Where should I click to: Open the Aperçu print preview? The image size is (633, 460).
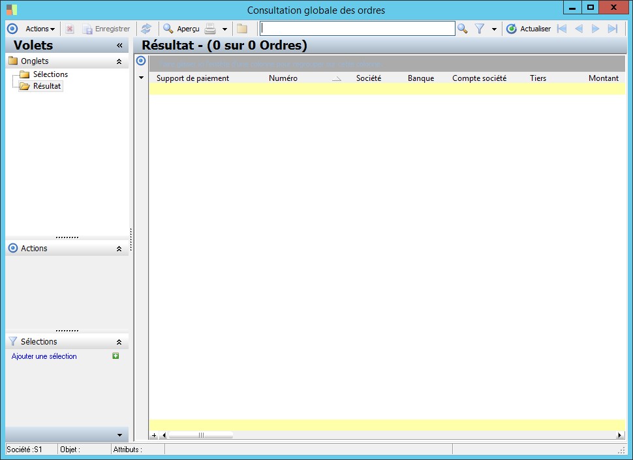pyautogui.click(x=181, y=29)
